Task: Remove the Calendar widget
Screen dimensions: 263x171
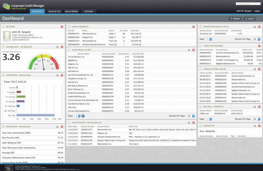Action: coord(259,126)
